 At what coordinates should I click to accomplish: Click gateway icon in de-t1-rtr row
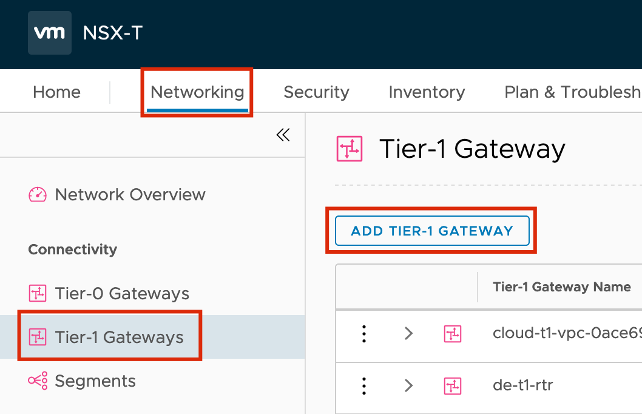(453, 385)
